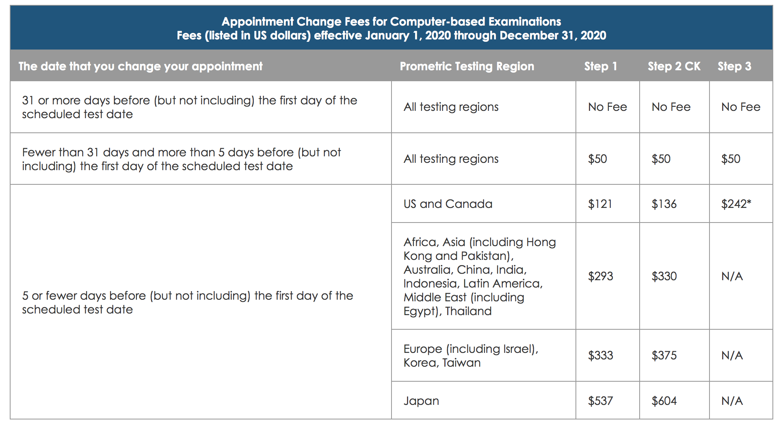Click the 'Step 3' column header

pos(734,66)
